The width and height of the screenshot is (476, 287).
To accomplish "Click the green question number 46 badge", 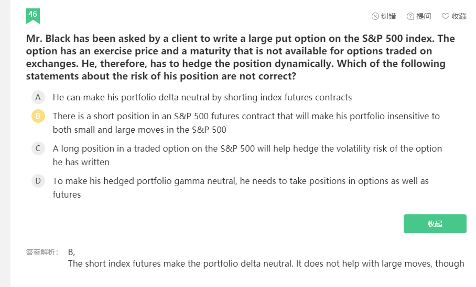I will coord(33,15).
